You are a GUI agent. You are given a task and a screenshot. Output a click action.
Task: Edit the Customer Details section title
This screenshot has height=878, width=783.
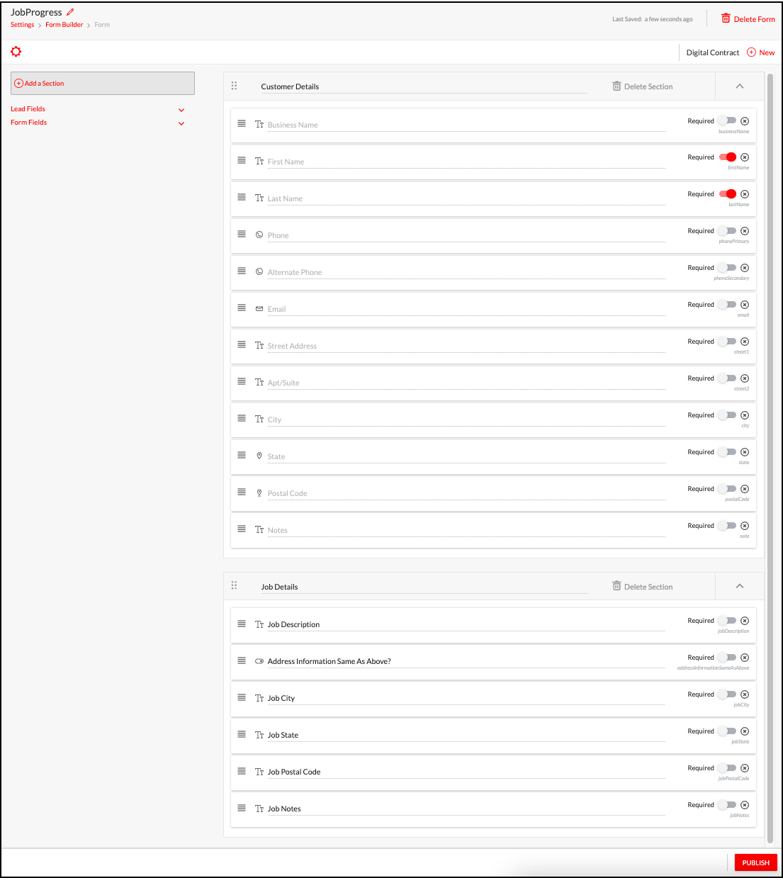tap(424, 86)
